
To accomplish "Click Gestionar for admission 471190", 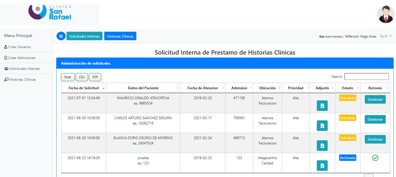I will [x=375, y=99].
